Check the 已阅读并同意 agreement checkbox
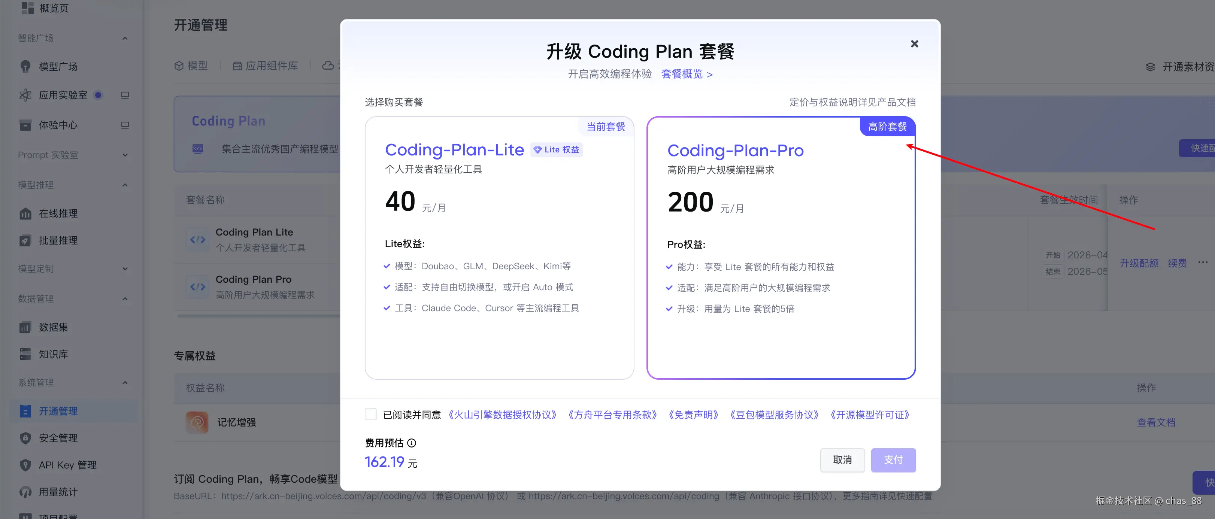Image resolution: width=1215 pixels, height=519 pixels. [371, 415]
